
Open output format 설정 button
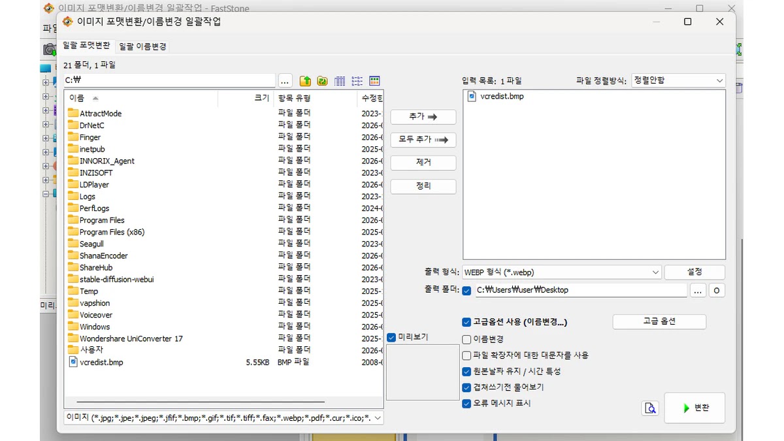[694, 272]
